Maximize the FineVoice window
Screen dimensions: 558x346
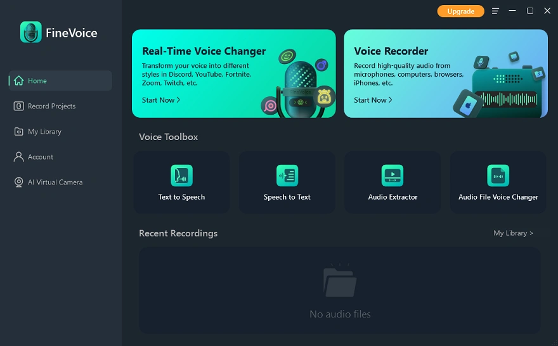pos(530,11)
